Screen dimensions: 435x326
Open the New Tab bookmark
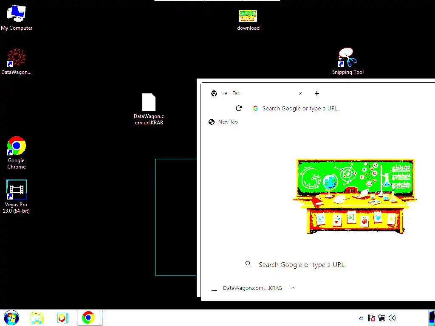[223, 122]
